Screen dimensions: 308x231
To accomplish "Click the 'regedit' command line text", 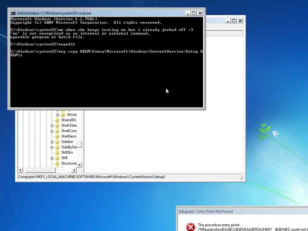I will [x=67, y=44].
